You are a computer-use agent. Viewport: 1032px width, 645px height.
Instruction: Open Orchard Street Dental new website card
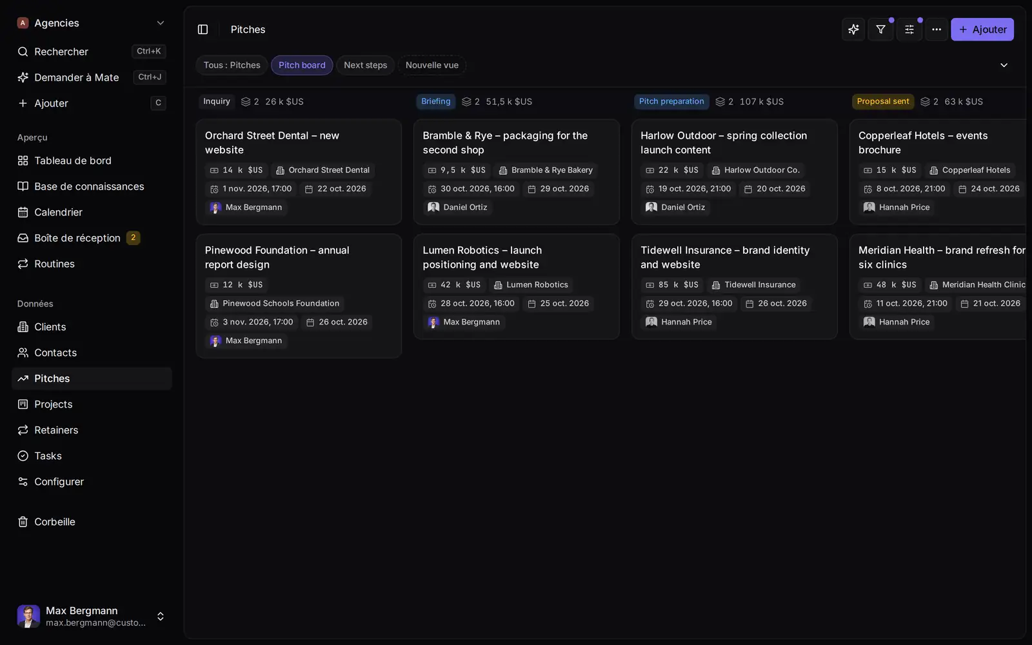[299, 172]
